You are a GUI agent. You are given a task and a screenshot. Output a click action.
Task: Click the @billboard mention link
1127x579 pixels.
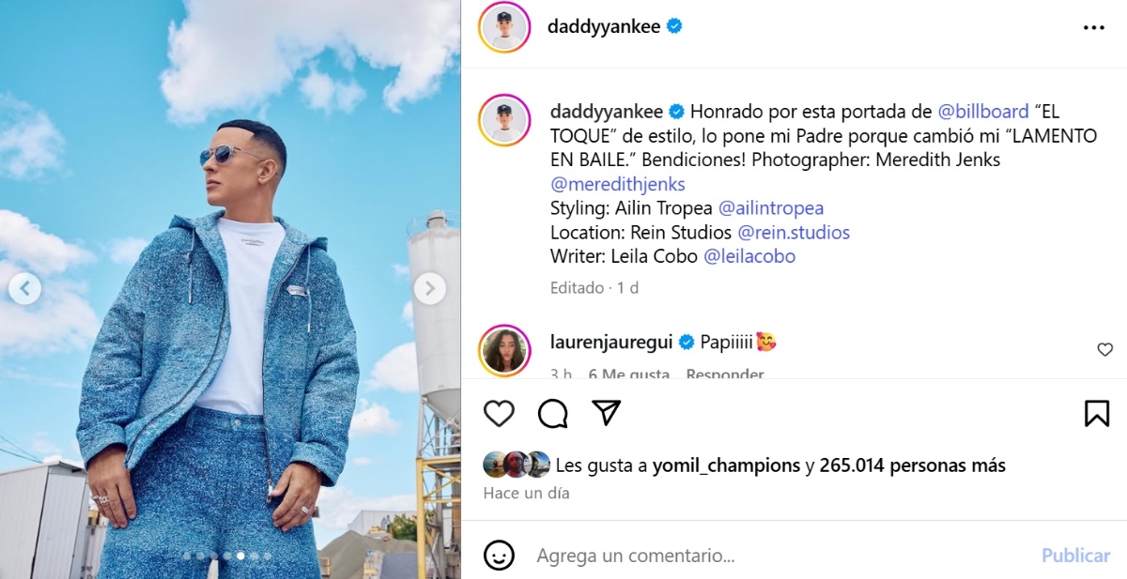point(983,112)
